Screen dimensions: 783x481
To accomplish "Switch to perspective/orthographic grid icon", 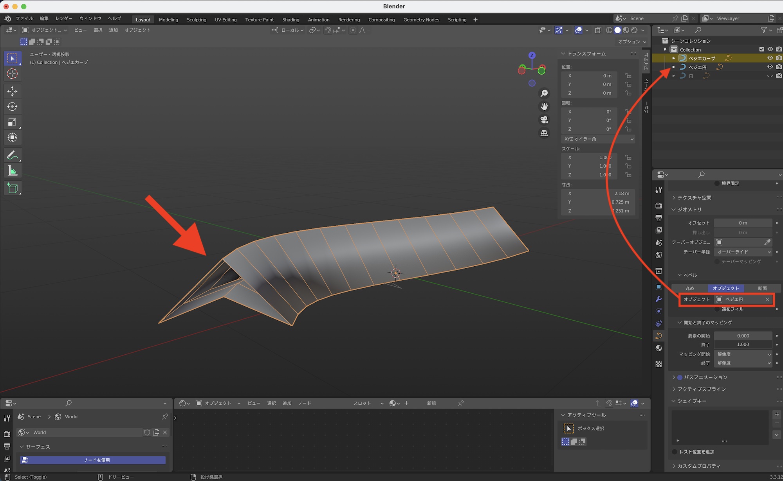I will coord(544,133).
